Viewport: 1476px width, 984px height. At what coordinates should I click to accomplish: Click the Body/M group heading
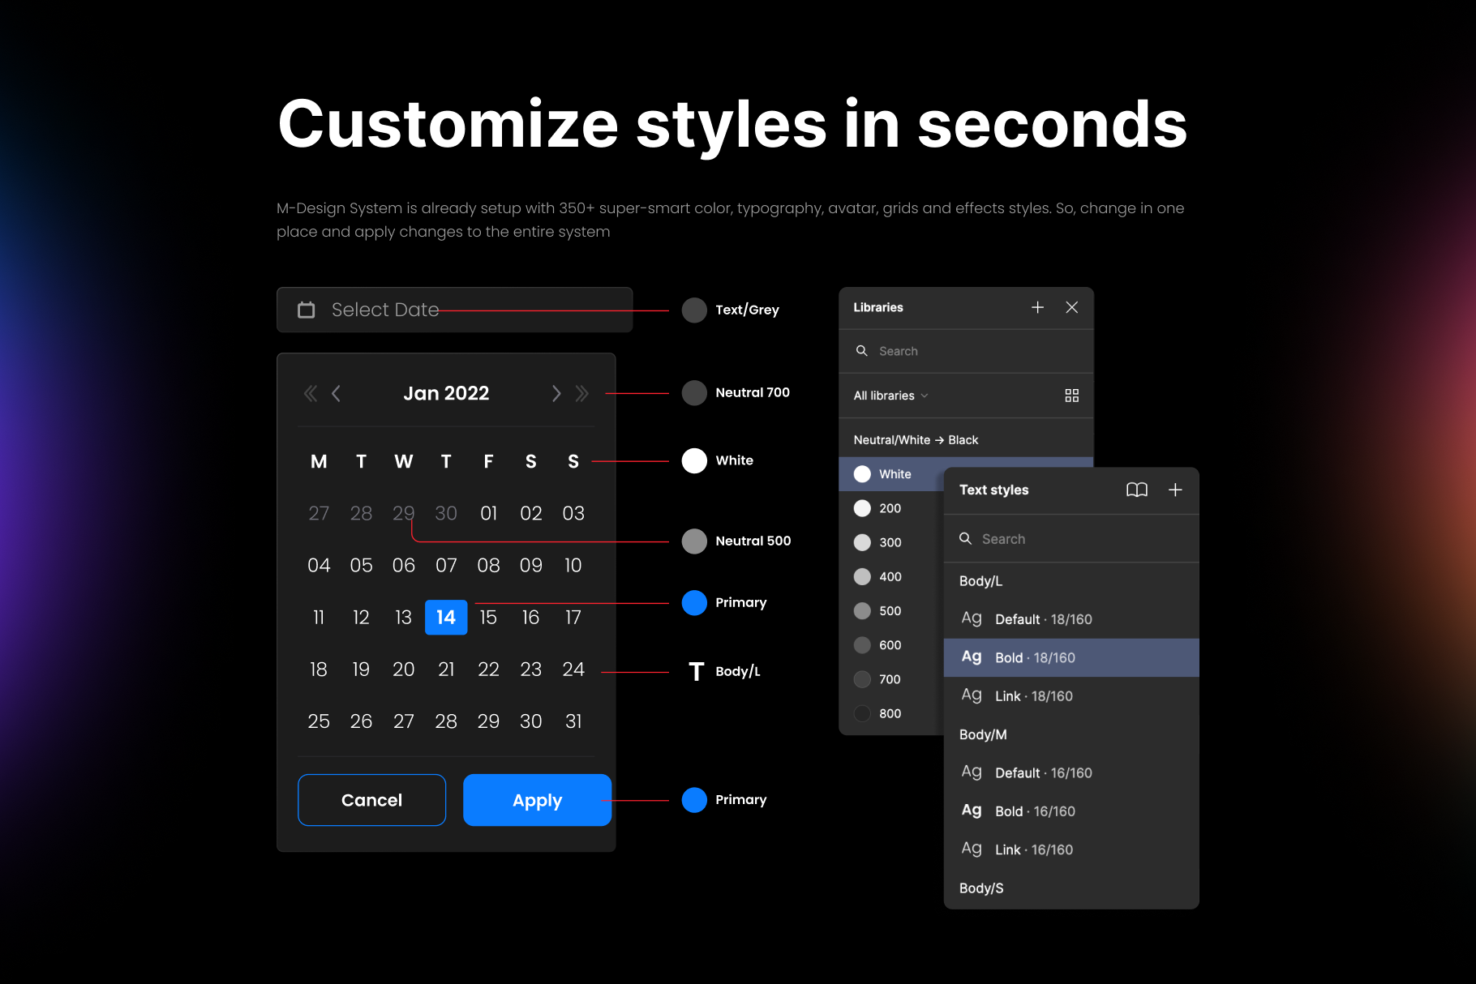[x=983, y=734]
